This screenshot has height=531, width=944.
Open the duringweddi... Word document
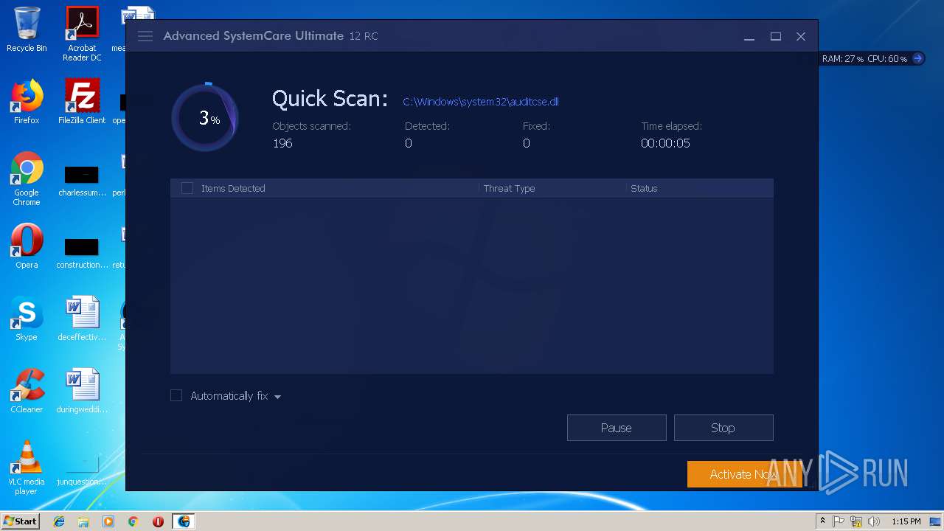click(x=82, y=391)
